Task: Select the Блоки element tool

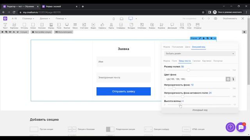Action: [33, 26]
